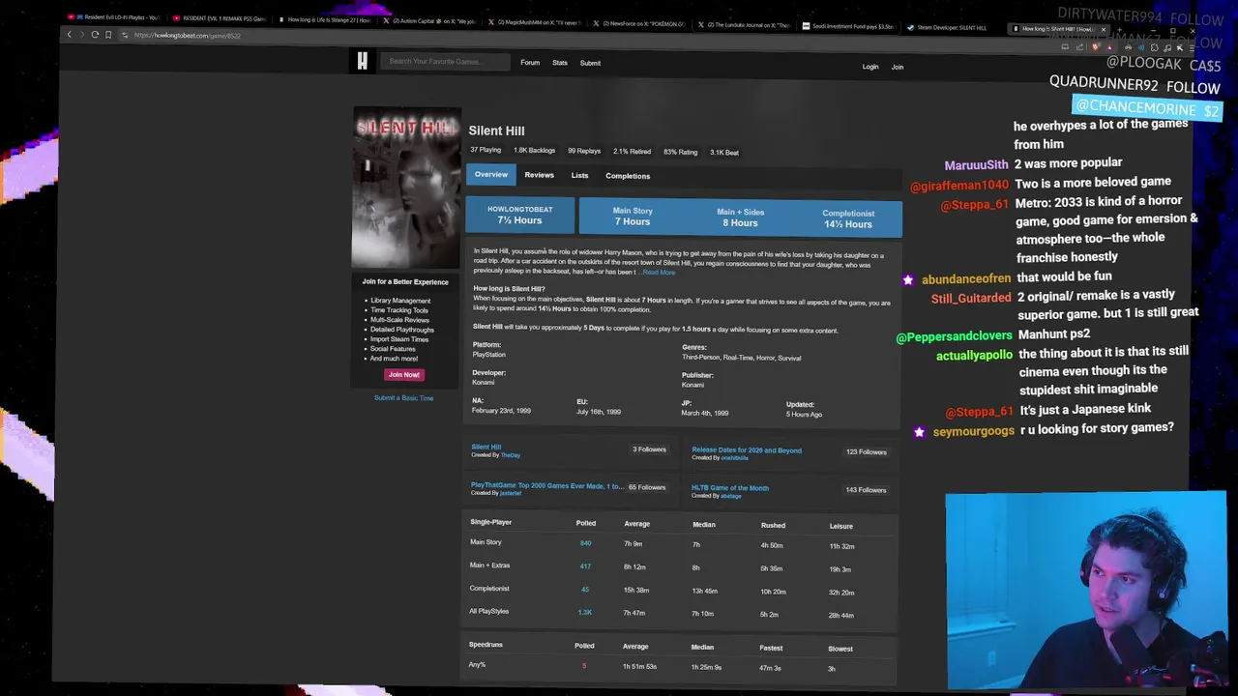Image resolution: width=1238 pixels, height=696 pixels.
Task: Click the Login link
Action: [x=870, y=67]
